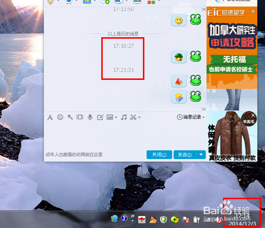The height and width of the screenshot is (228, 265).
Task: Open the file transfer arrow icon
Action: [87, 1]
